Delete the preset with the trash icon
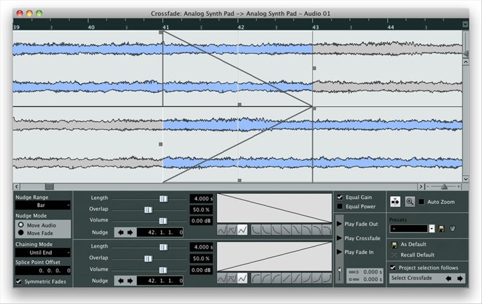The image size is (482, 304). click(452, 229)
